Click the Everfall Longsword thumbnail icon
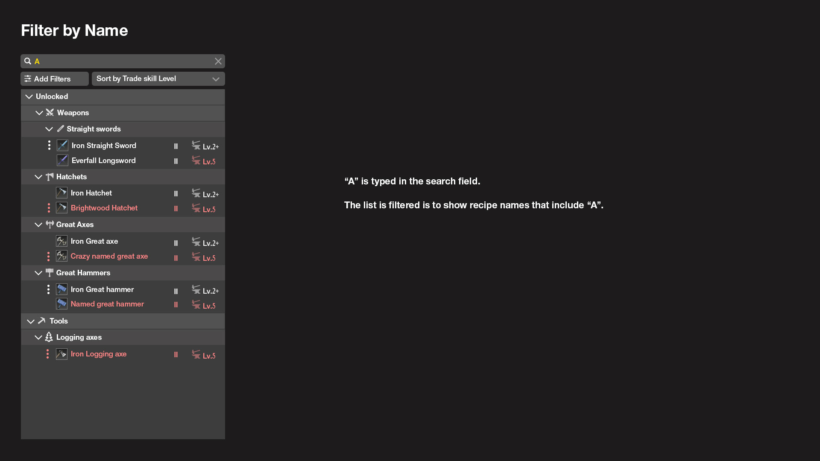 (62, 160)
